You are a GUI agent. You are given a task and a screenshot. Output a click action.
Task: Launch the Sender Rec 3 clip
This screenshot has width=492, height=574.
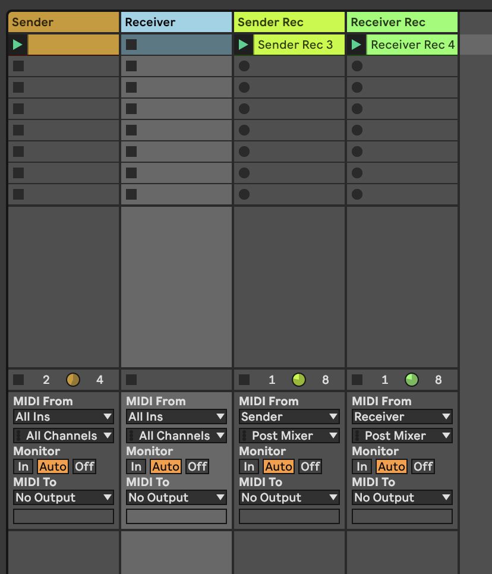244,45
